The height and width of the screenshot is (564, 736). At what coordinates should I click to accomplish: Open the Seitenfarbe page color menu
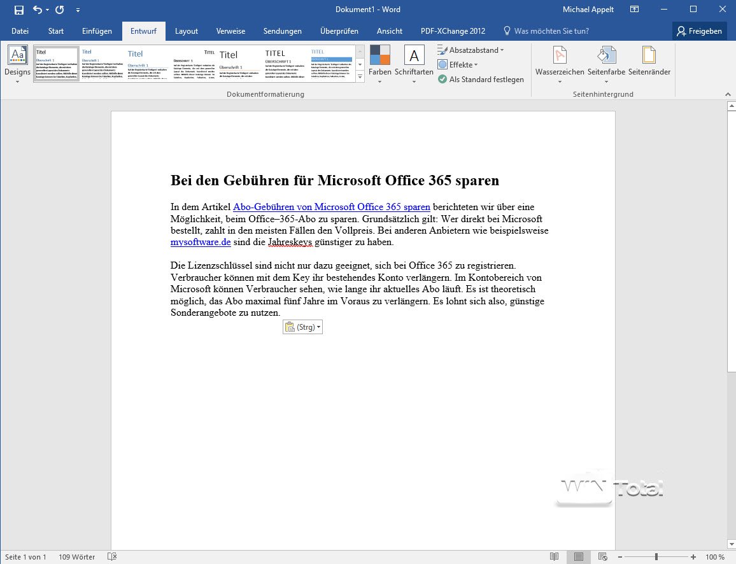tap(606, 65)
